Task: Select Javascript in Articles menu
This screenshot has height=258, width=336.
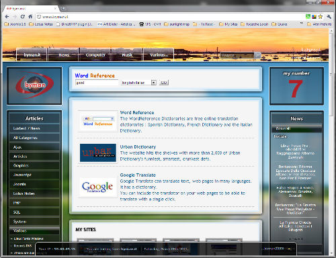Action: click(34, 175)
